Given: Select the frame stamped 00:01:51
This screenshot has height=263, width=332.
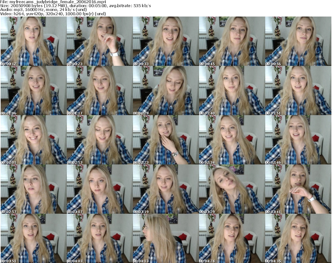Looking at the screenshot, I should click(298, 90).
